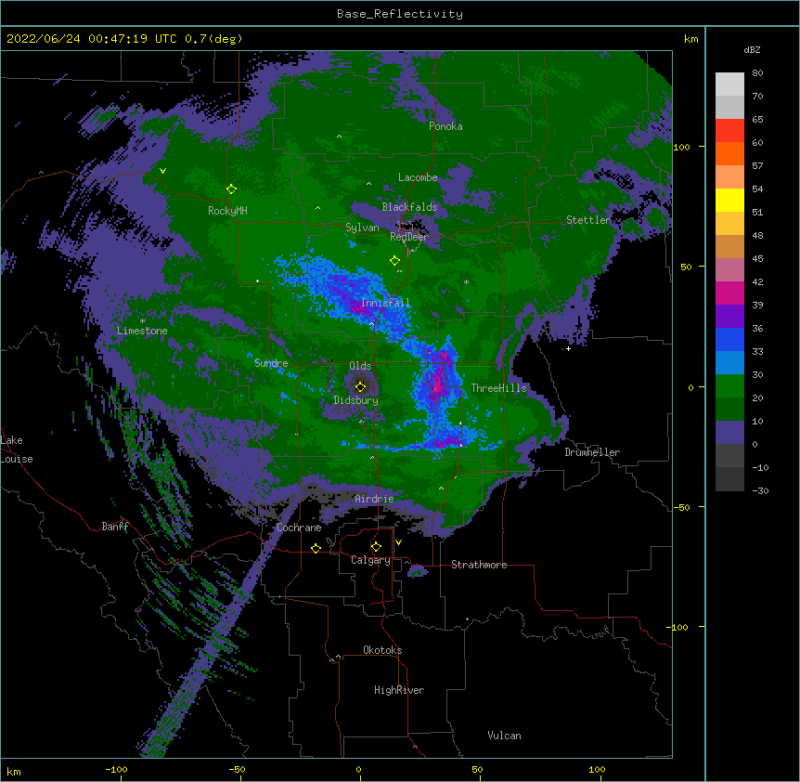Click the Strathmore city label
This screenshot has height=782, width=800.
pos(479,565)
